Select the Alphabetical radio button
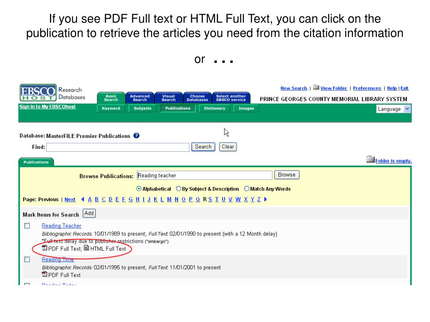Viewport: 430px width, 322px height. coord(139,189)
